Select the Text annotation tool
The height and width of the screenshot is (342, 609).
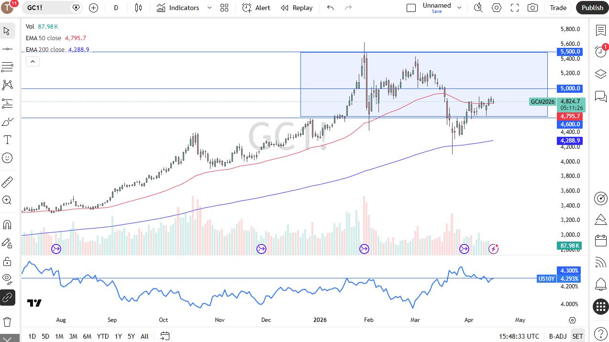pyautogui.click(x=7, y=140)
